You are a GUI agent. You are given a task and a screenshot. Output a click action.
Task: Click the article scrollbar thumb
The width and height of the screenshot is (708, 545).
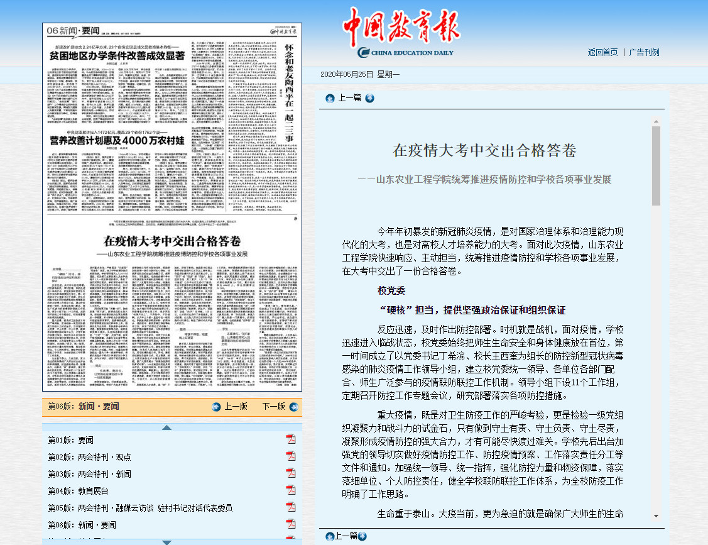click(x=656, y=165)
